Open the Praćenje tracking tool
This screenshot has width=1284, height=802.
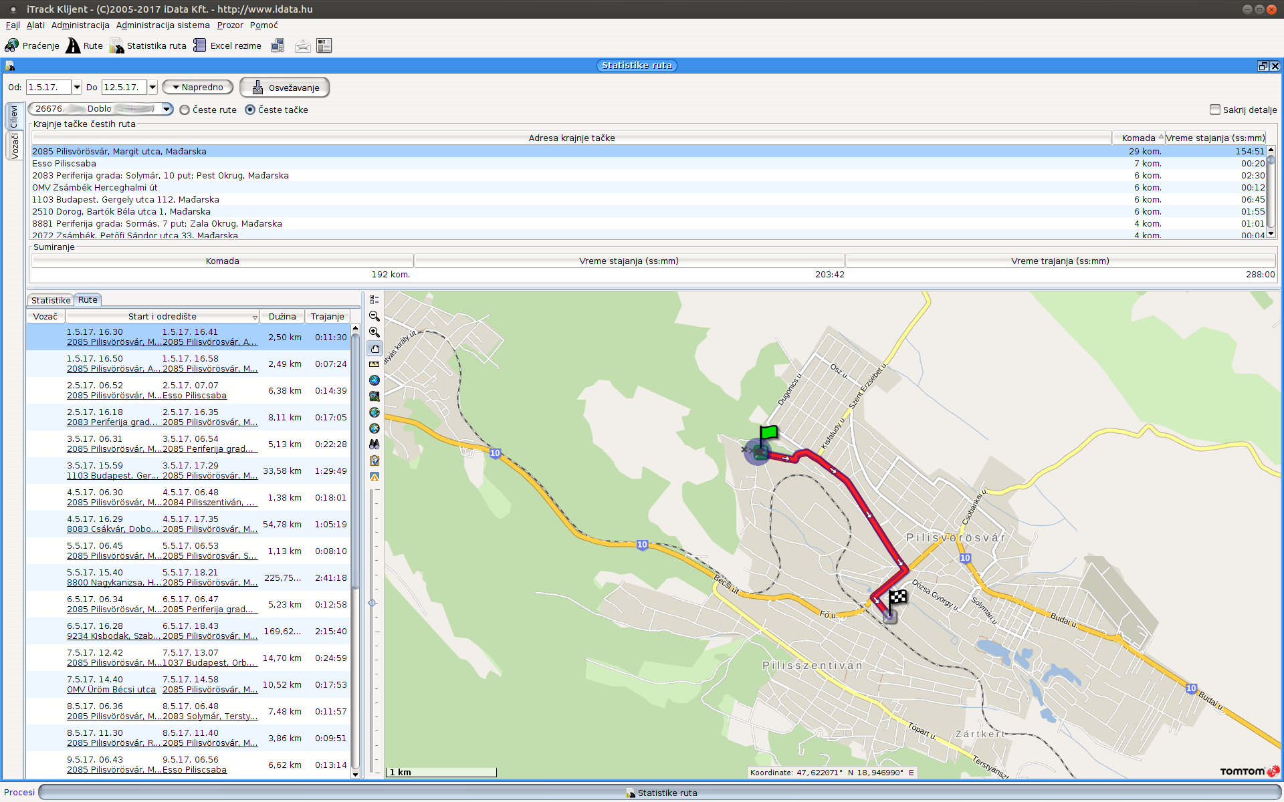coord(32,45)
